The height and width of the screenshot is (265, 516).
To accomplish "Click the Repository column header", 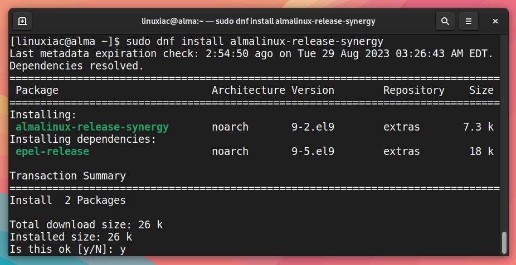I will tap(413, 90).
